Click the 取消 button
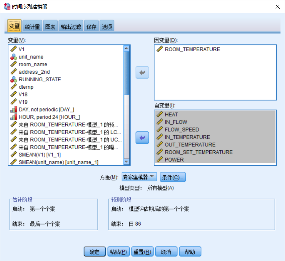Screen dimensions: 285x261 click(x=166, y=252)
